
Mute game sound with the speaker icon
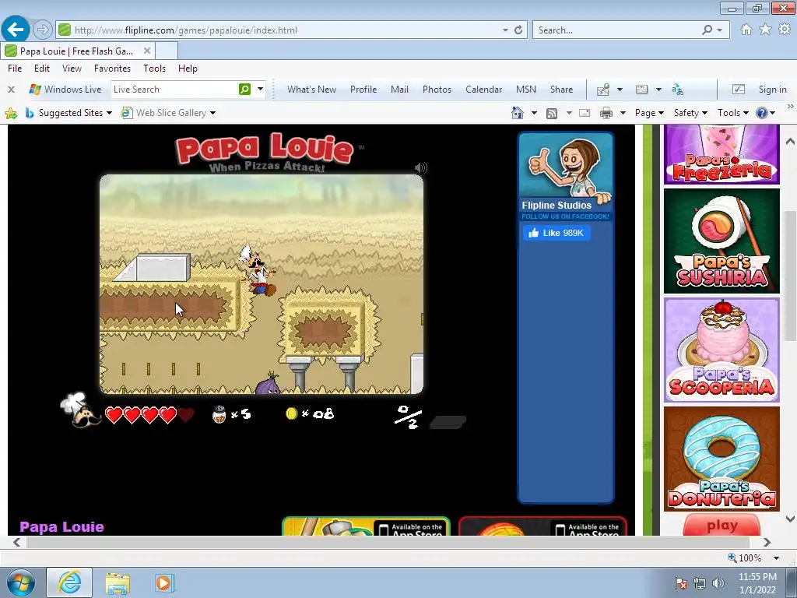[x=421, y=167]
